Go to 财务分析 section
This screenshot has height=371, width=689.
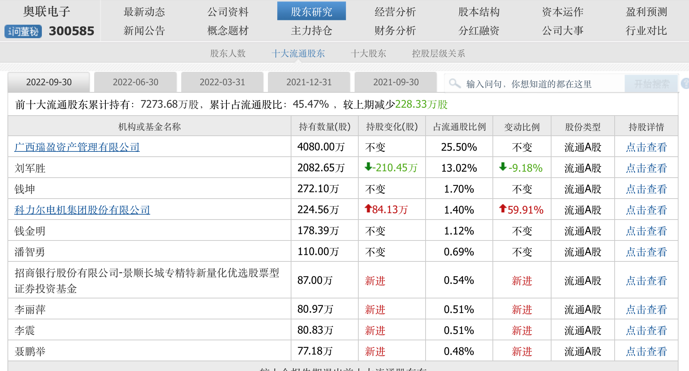(x=395, y=31)
